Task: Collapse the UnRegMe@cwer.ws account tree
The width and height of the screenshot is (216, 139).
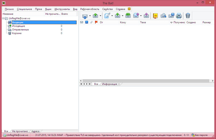Action: click(3, 18)
